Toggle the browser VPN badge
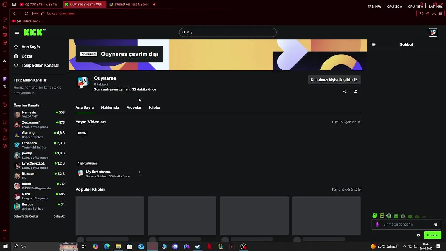Image resolution: width=446 pixels, height=251 pixels. tap(36, 13)
